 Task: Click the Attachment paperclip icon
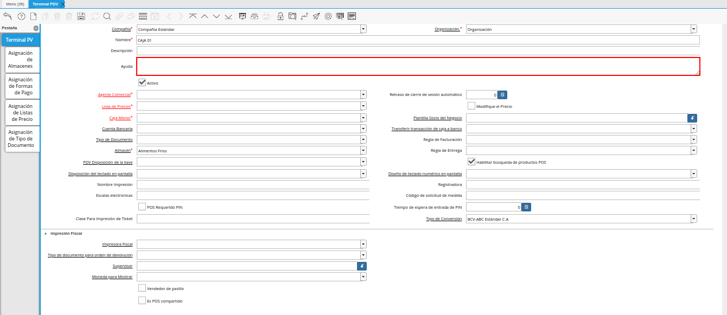click(x=119, y=16)
